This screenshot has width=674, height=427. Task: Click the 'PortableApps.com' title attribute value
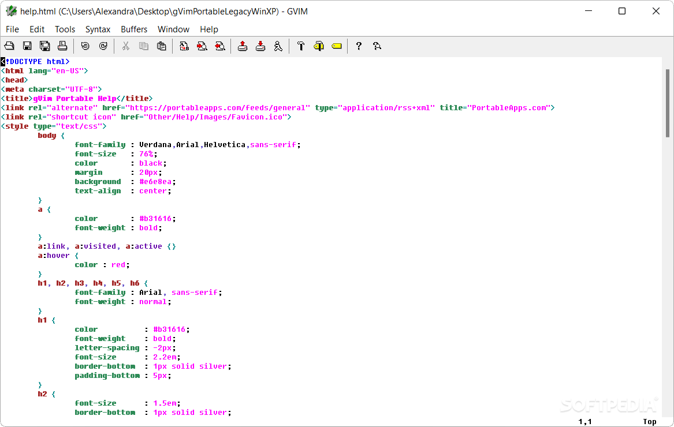(509, 107)
